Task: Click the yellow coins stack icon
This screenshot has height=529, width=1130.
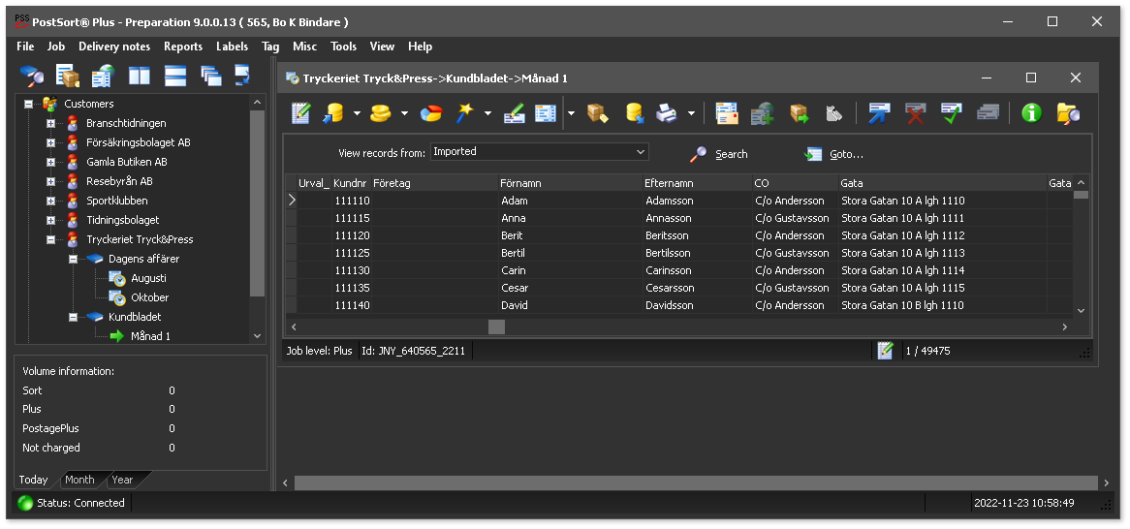Action: click(381, 113)
